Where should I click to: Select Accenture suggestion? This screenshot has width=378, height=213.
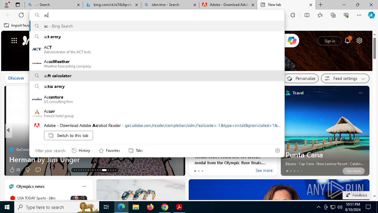tap(157, 99)
